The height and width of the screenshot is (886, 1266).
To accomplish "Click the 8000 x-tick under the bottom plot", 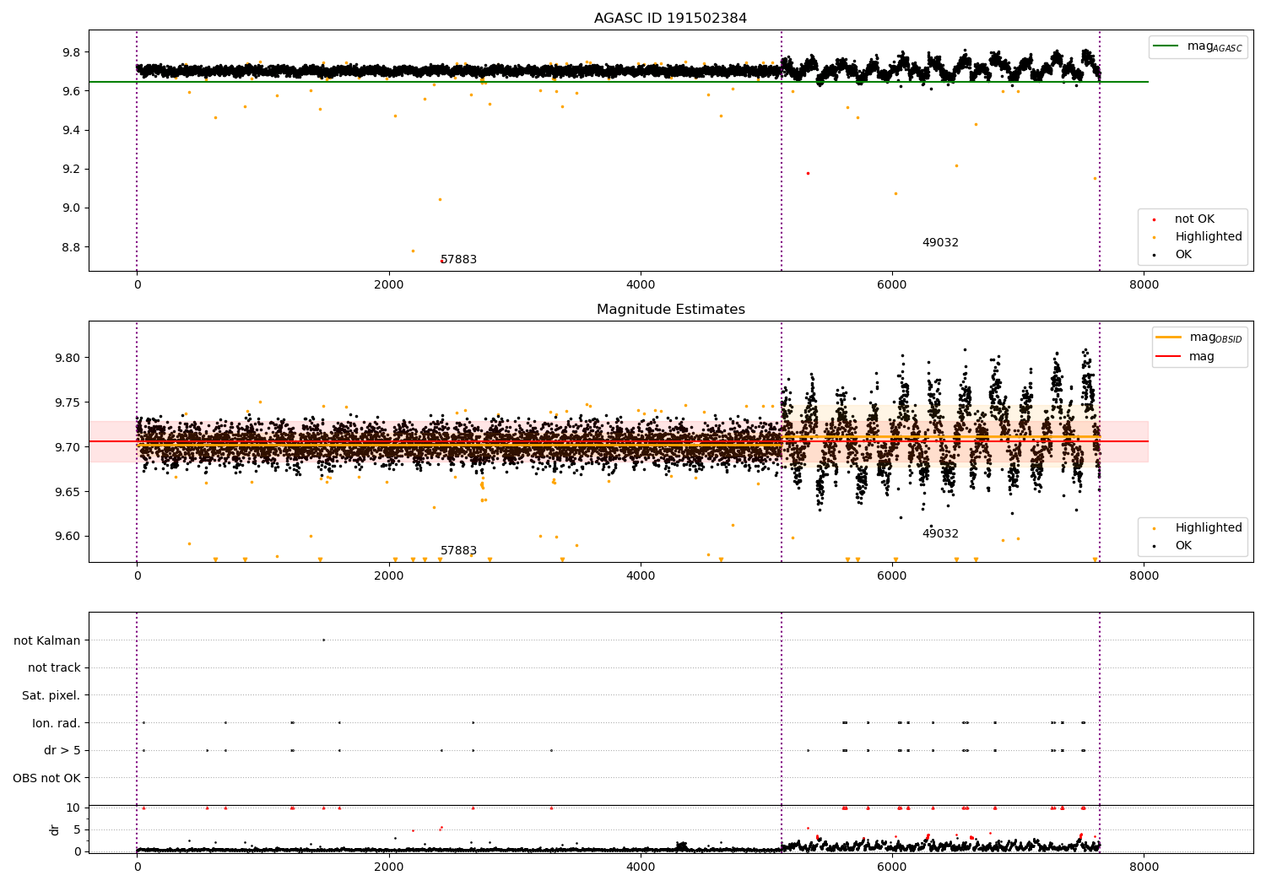I will tap(1144, 867).
